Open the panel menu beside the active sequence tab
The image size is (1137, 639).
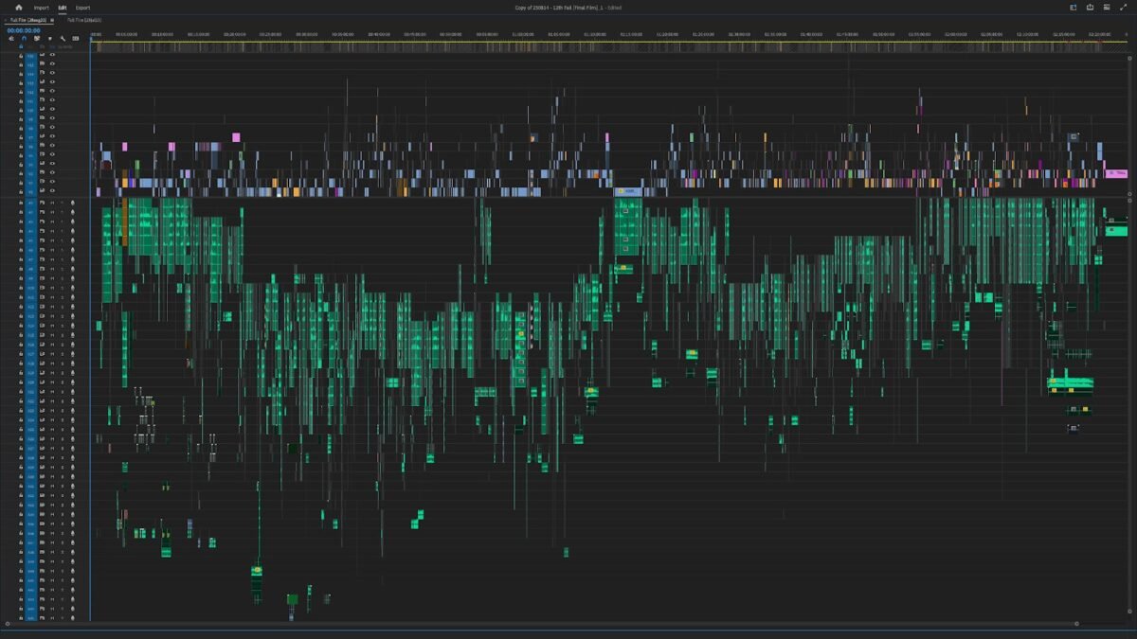tap(53, 20)
